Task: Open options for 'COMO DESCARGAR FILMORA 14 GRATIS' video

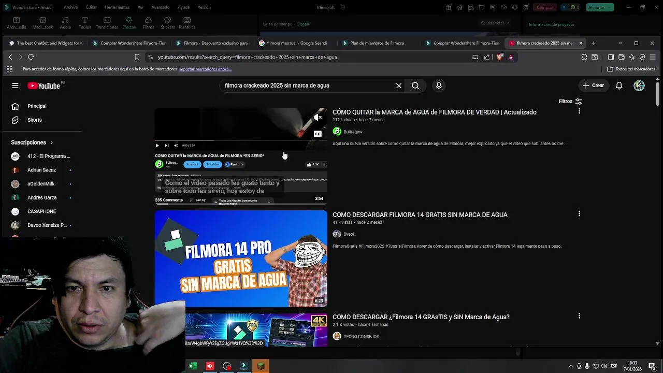Action: (x=579, y=213)
